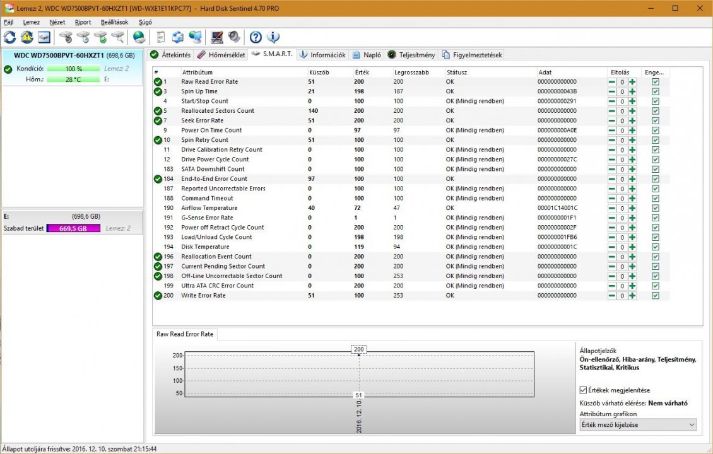The width and height of the screenshot is (713, 454).
Task: Switch to the Teljesítmény tab
Action: [x=411, y=55]
